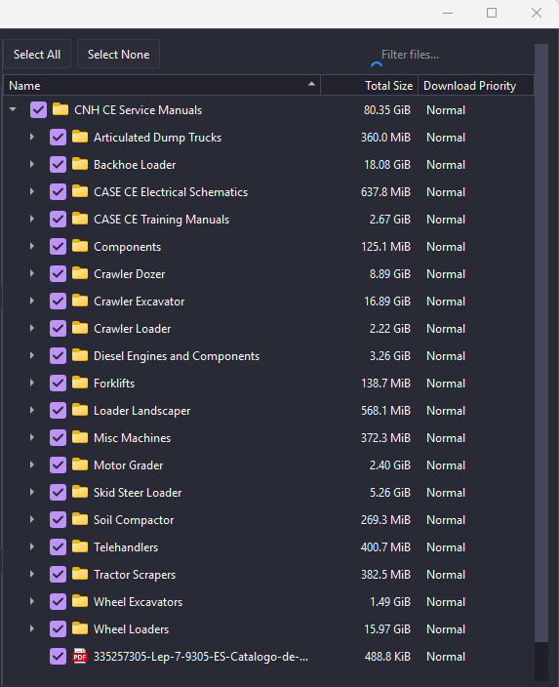Change Normal priority for Backhoe Loader
The image size is (559, 687).
446,165
